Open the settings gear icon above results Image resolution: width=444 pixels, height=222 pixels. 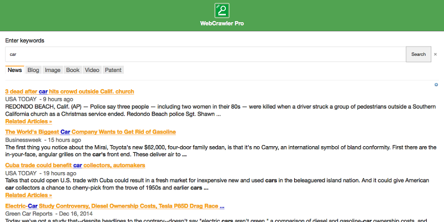click(x=436, y=85)
